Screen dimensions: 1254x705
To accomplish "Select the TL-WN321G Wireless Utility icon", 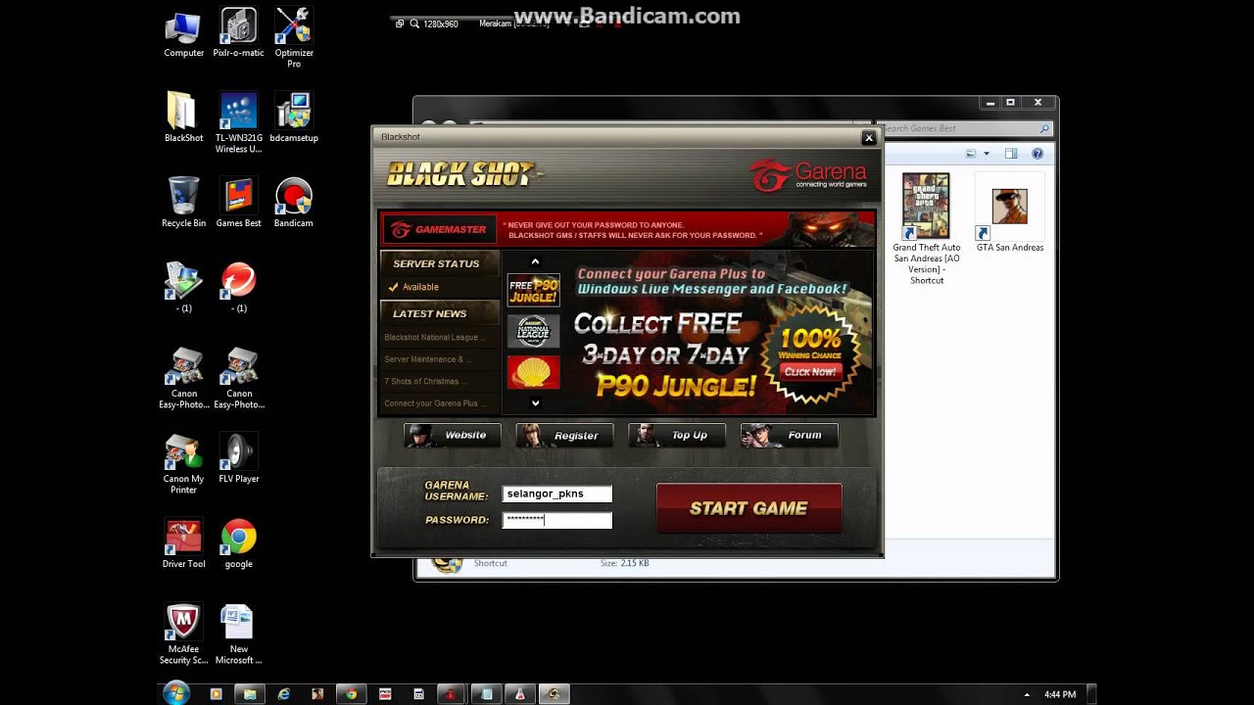I will [238, 123].
